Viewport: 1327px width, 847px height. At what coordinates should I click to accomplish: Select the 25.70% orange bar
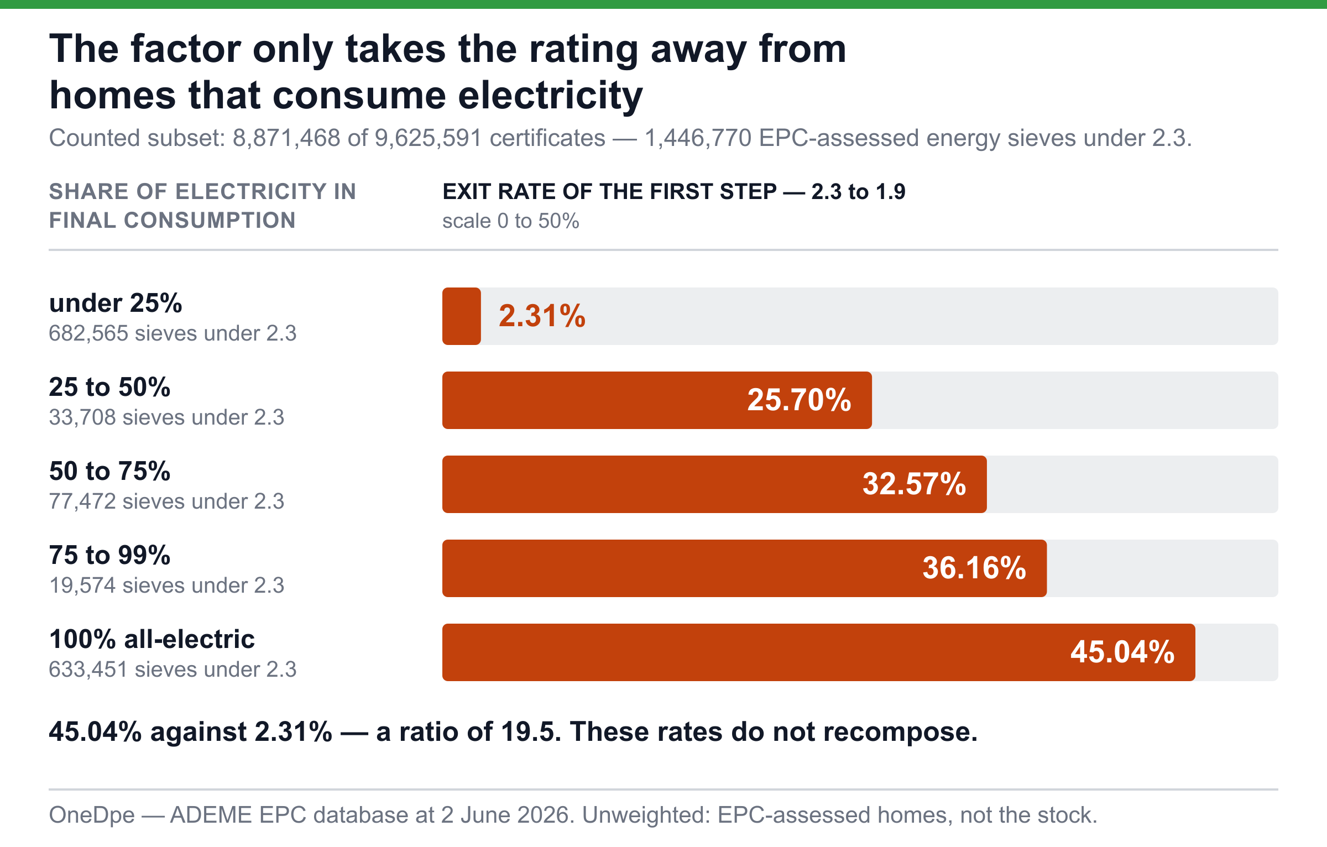tap(657, 400)
